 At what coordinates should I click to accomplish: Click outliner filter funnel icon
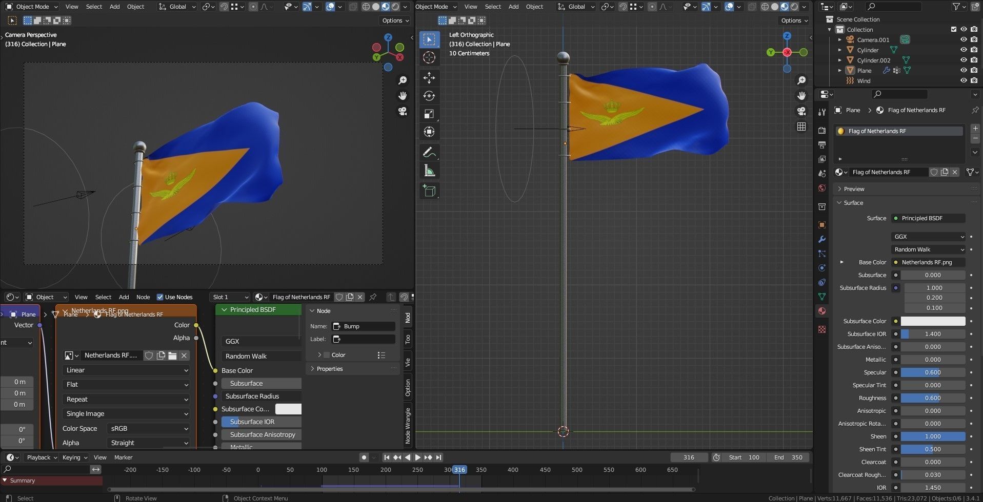click(956, 7)
